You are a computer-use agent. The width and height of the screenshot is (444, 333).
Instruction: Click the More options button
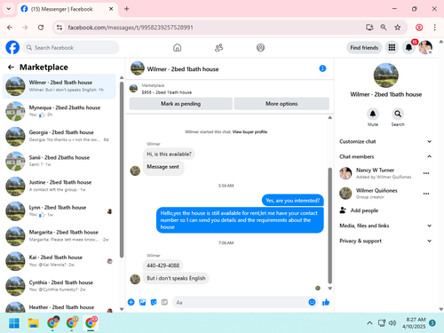[x=281, y=104]
